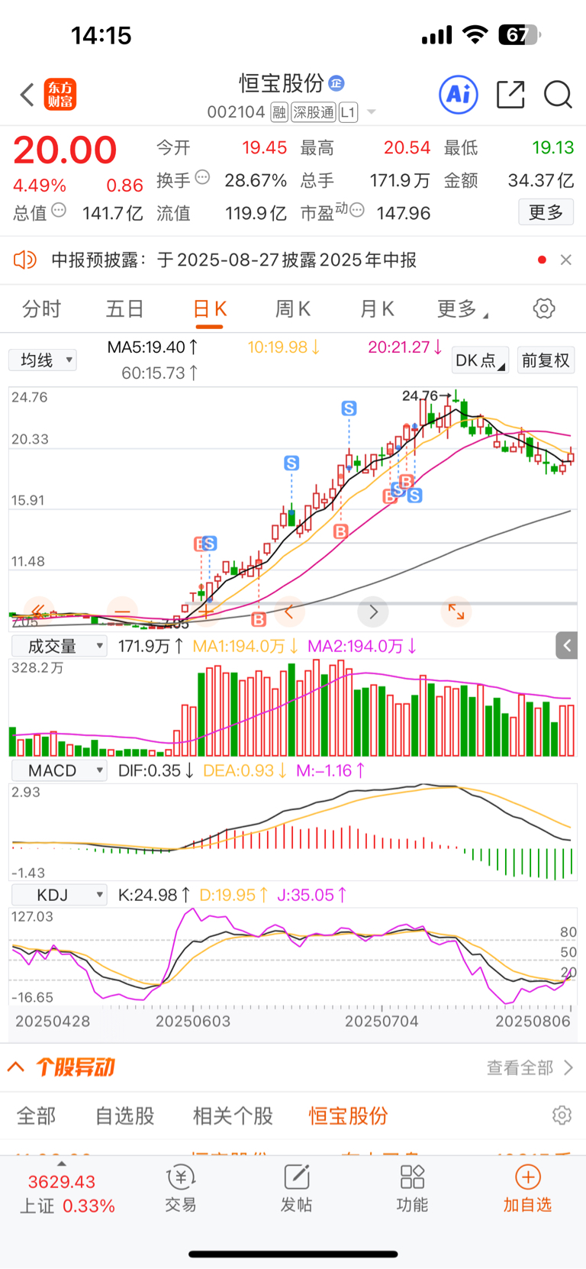
Task: Dismiss the announcement with the X
Action: click(565, 260)
